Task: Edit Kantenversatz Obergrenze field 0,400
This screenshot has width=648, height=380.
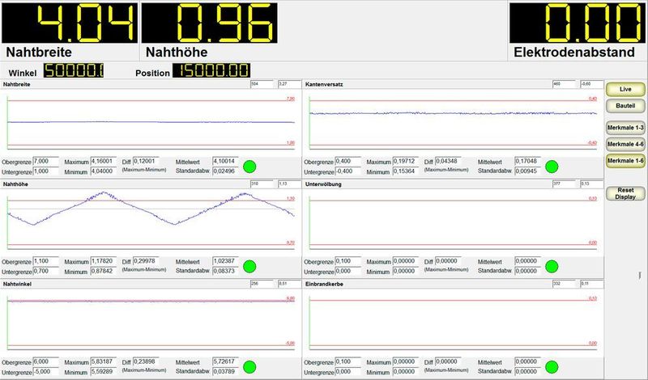Action: click(347, 161)
